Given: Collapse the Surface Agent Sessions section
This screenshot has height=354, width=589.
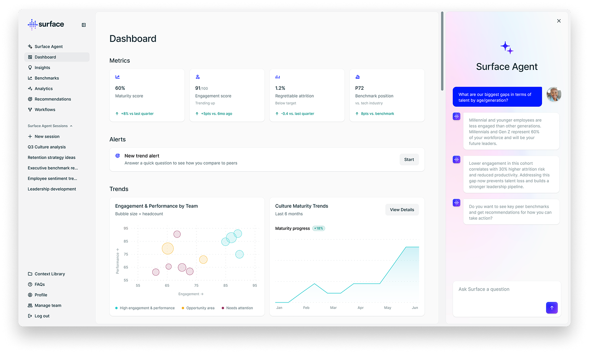Looking at the screenshot, I should click(71, 126).
